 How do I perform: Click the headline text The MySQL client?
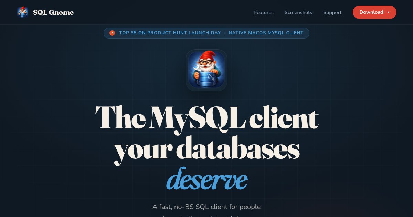coord(206,118)
